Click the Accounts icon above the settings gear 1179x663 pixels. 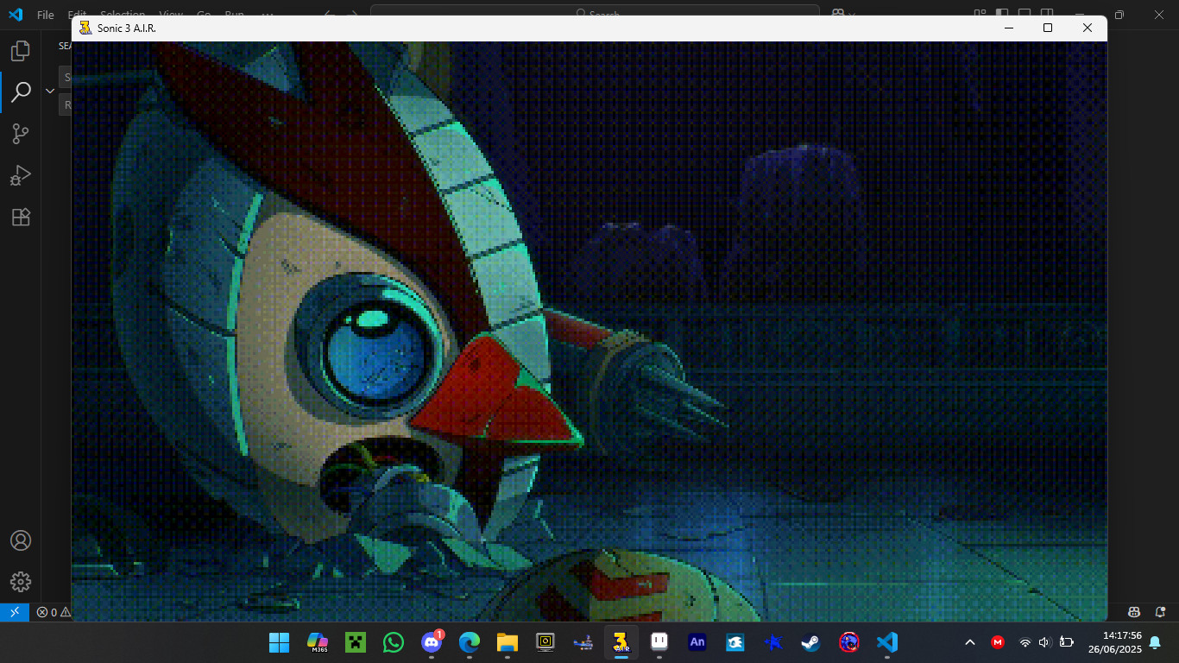pos(21,540)
